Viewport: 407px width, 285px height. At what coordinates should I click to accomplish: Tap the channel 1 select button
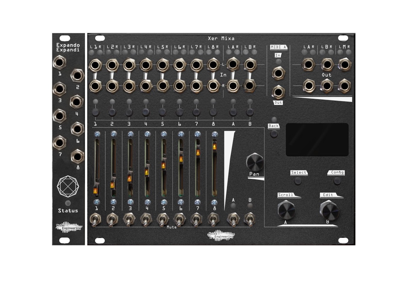tap(96, 112)
